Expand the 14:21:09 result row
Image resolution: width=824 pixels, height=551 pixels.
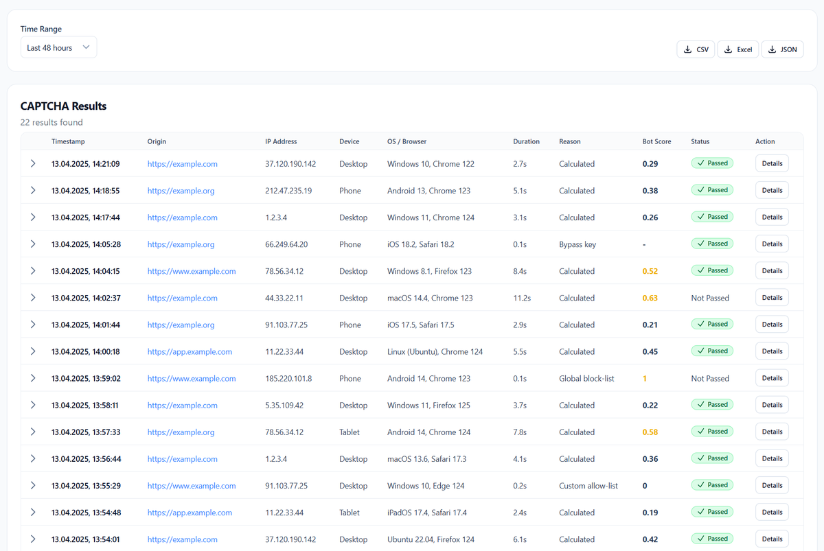pyautogui.click(x=33, y=163)
